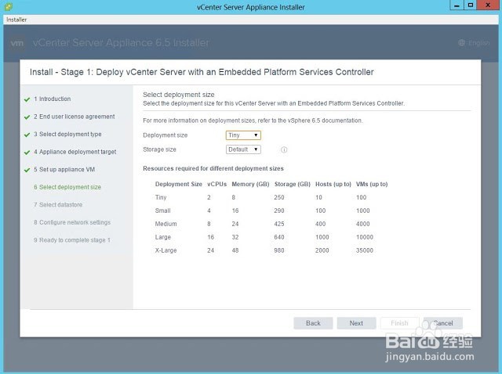This screenshot has width=502, height=374.
Task: Click the storage size info icon
Action: (284, 149)
